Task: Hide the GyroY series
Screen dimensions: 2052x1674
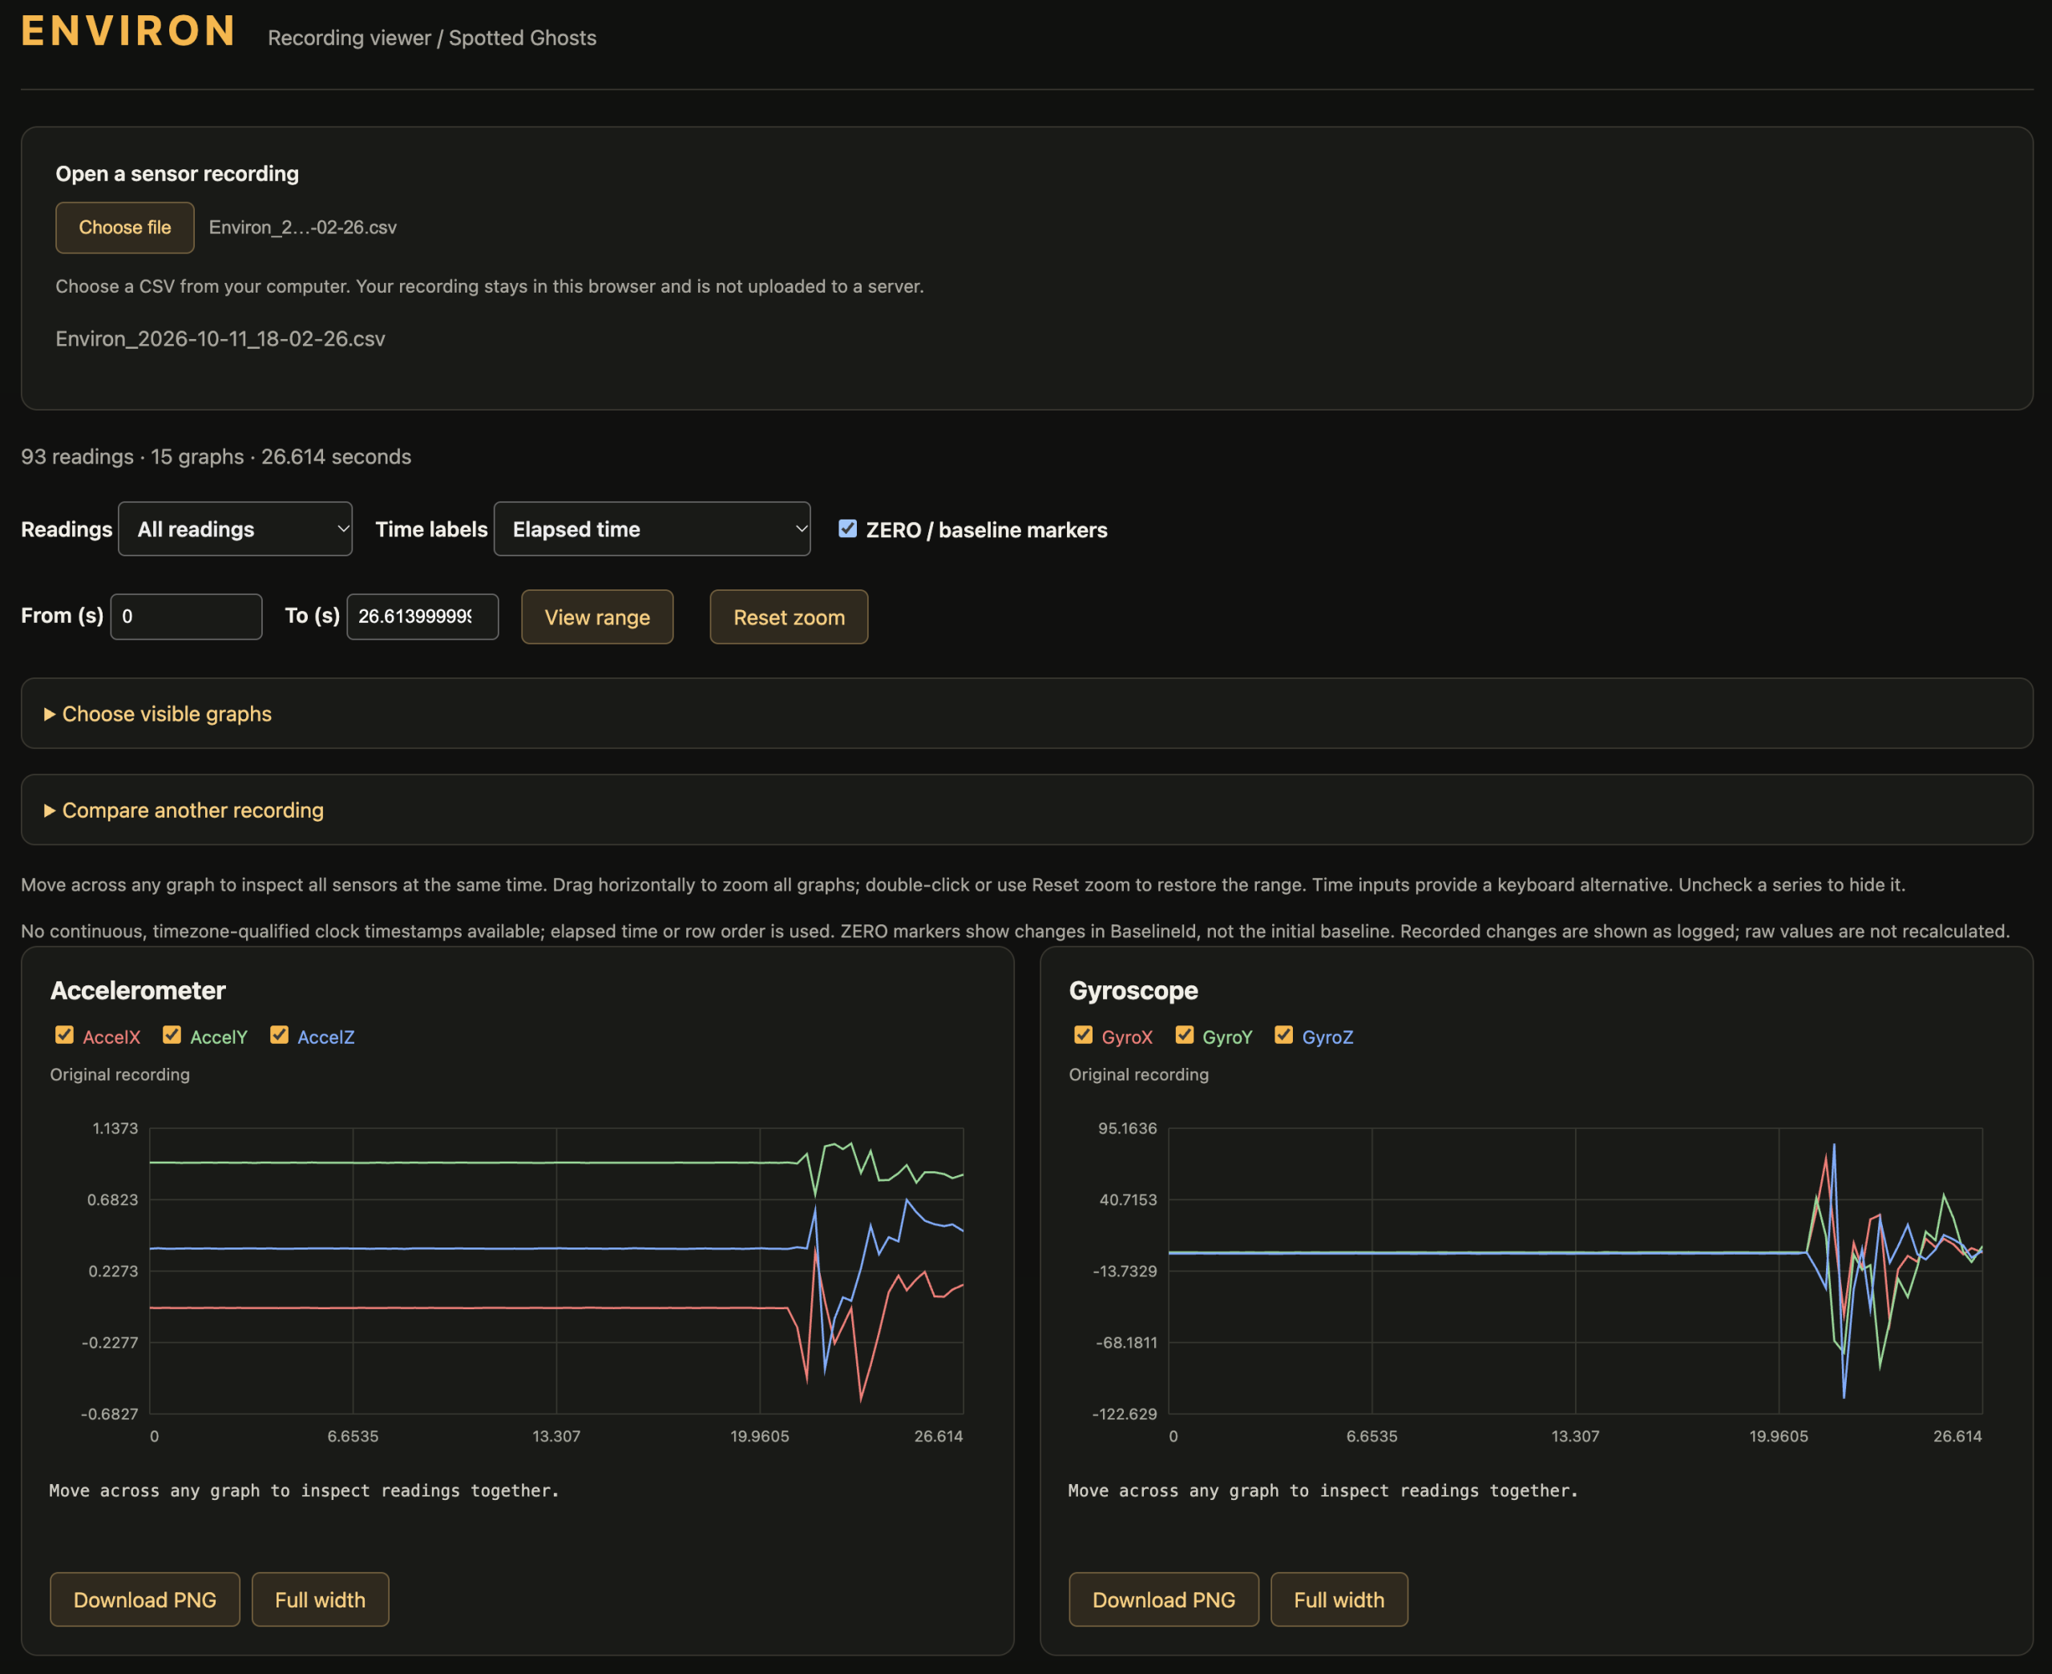Action: [x=1185, y=1035]
